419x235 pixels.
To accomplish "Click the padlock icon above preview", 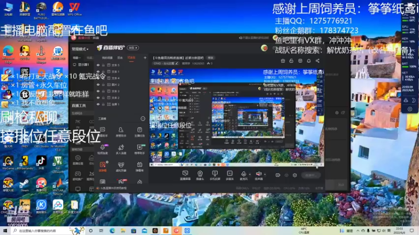I will point(291,61).
